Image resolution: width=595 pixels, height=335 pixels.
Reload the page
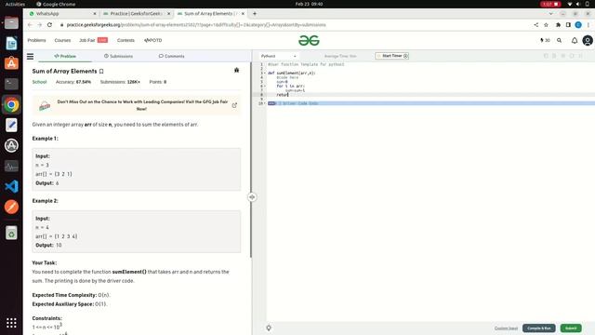[49, 25]
